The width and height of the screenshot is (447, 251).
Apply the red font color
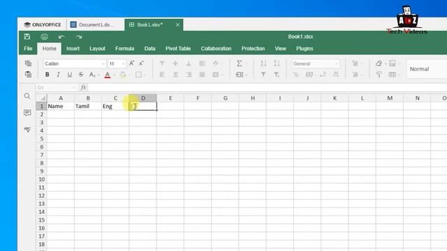point(108,75)
